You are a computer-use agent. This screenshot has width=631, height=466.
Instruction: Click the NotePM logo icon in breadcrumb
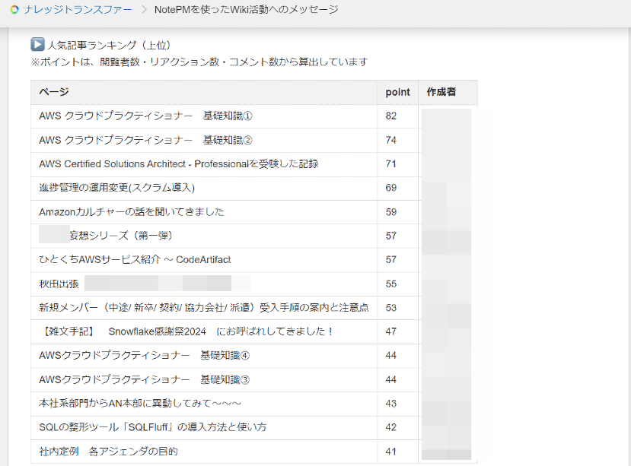(14, 10)
